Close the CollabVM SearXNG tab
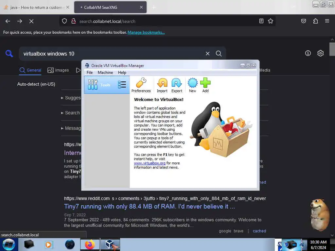The width and height of the screenshot is (335, 251). click(x=141, y=7)
